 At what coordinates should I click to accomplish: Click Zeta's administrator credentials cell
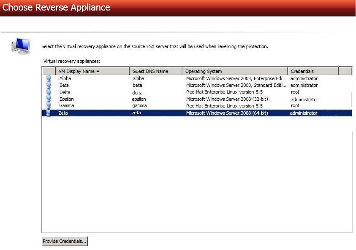[x=304, y=113]
